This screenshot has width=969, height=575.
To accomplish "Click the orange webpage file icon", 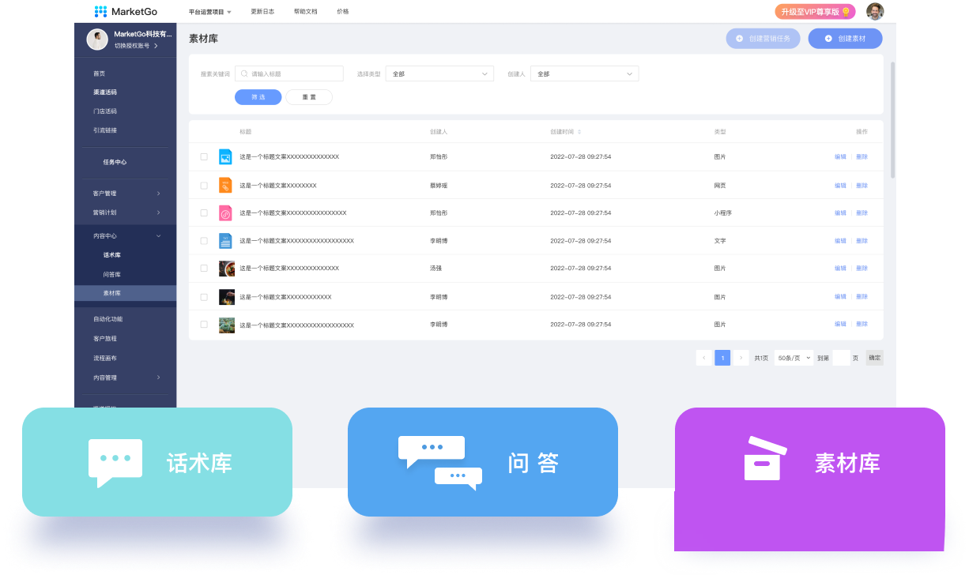I will point(225,185).
